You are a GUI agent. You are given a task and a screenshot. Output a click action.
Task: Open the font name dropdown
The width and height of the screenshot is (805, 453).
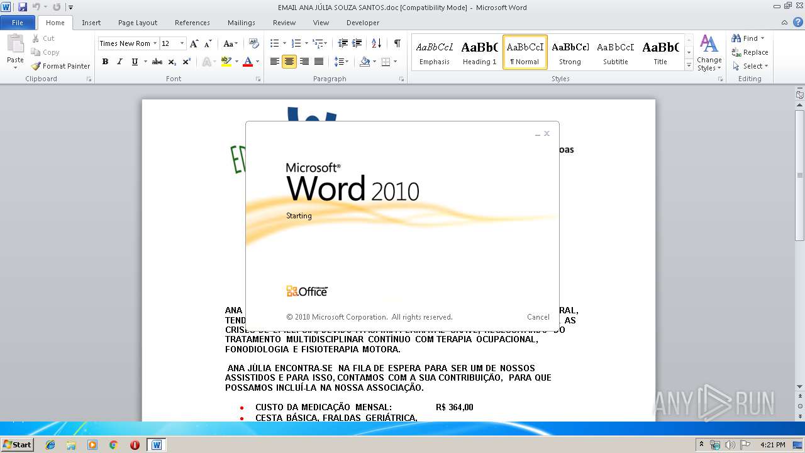click(155, 43)
